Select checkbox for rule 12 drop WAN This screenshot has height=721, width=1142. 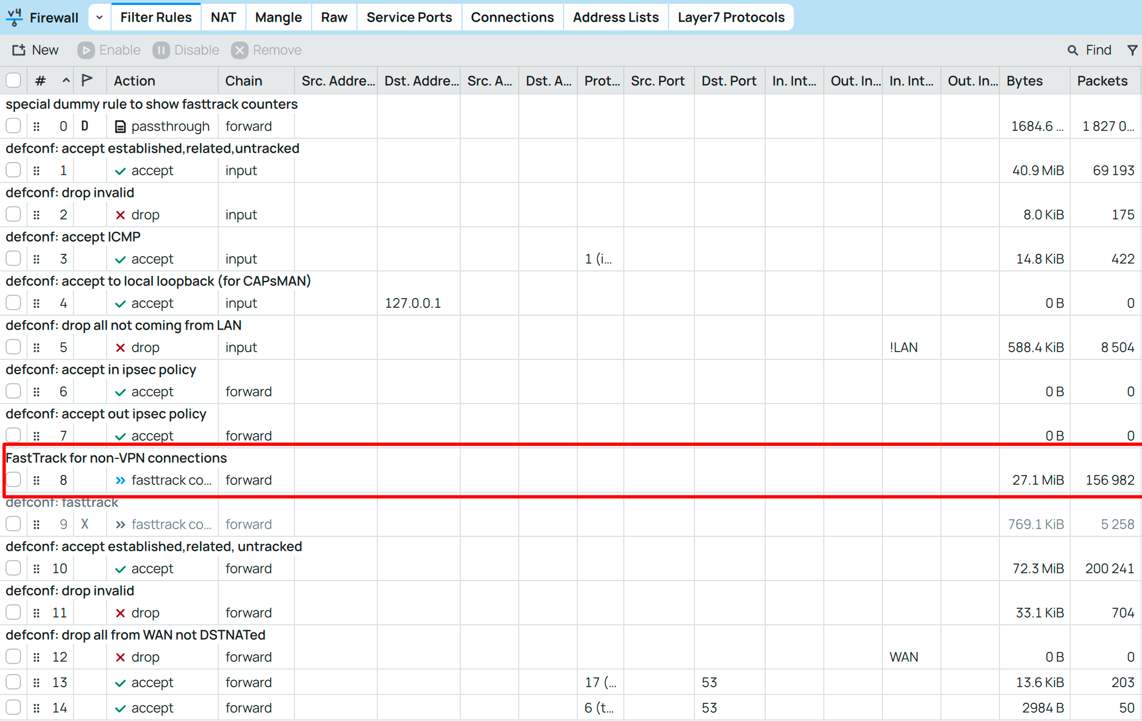(x=13, y=656)
